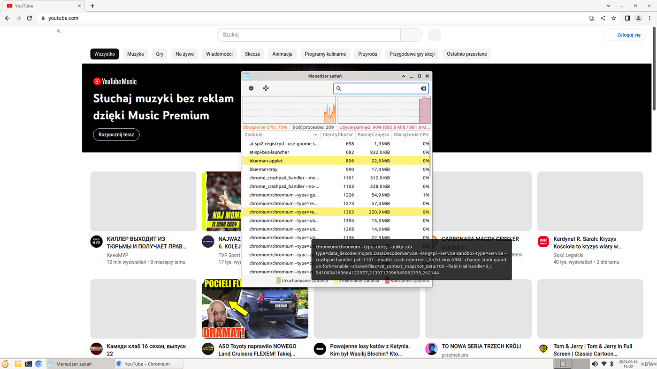Screen dimensions: 657x369
Task: Bookmark this page with star icon
Action: pyautogui.click(x=614, y=18)
